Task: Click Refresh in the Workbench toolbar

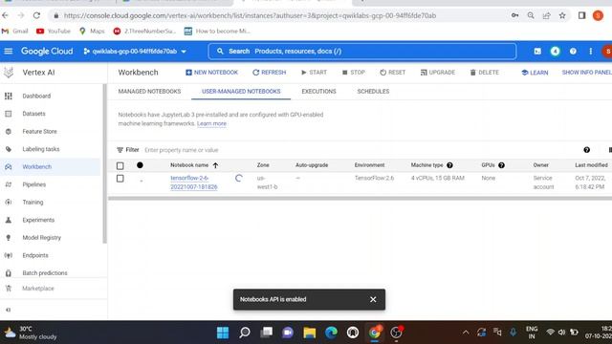Action: click(270, 73)
